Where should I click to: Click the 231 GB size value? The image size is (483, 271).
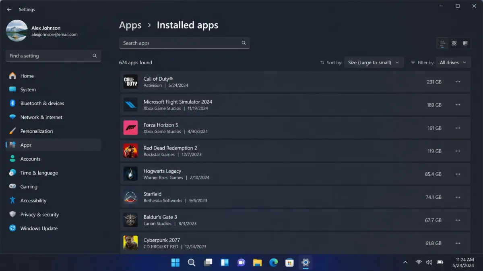click(434, 82)
